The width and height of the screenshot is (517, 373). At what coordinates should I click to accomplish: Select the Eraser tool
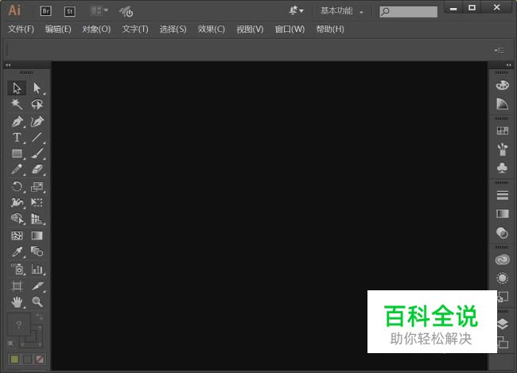pos(37,169)
